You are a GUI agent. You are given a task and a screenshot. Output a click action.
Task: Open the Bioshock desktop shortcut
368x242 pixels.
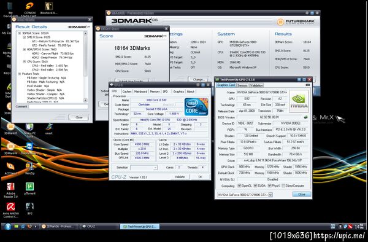[48, 8]
